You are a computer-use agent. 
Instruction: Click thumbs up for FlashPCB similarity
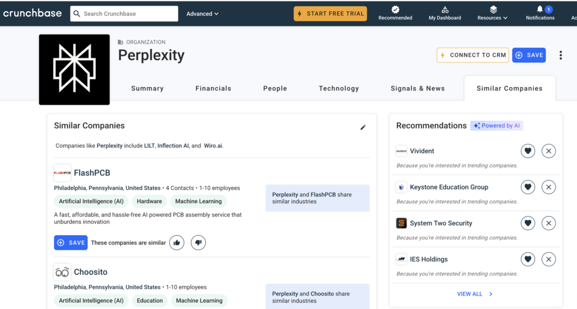[x=177, y=243]
